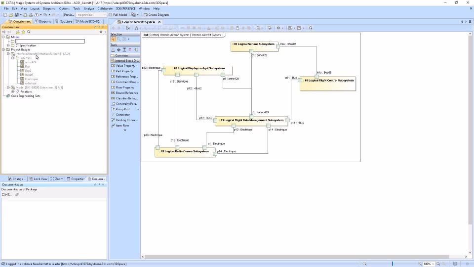Image resolution: width=474 pixels, height=267 pixels.
Task: Click the blue zoom slider marker in status bar
Action: click(x=393, y=264)
